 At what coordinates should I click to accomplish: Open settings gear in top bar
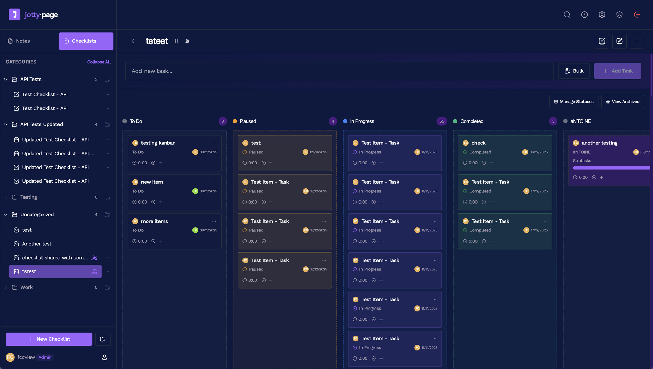(x=602, y=15)
